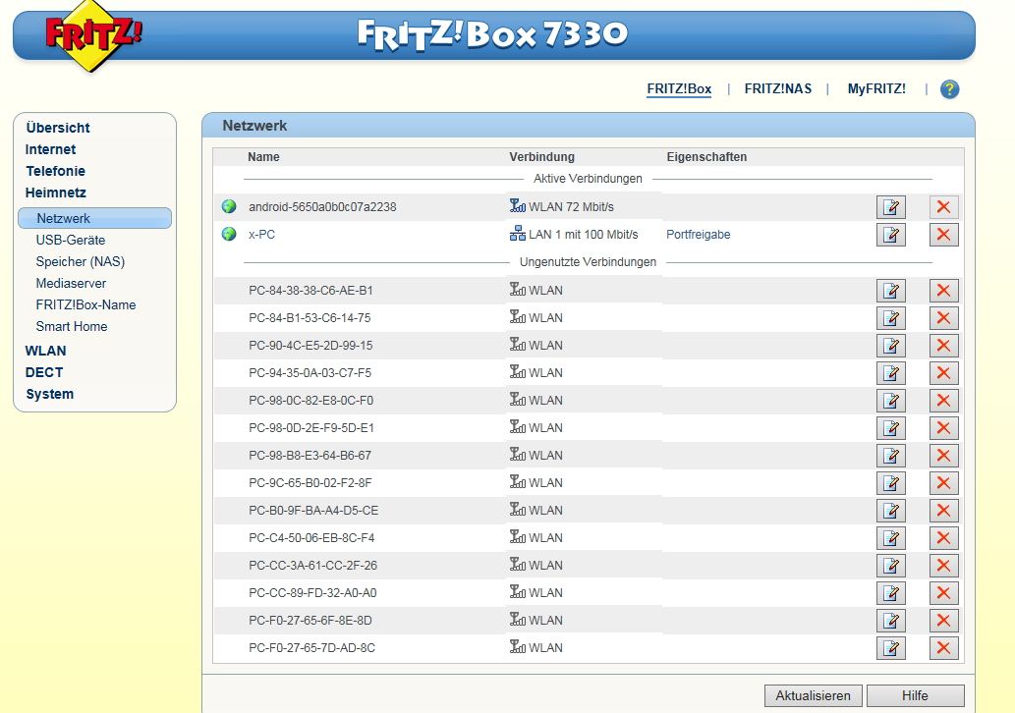Screen dimensions: 1015x713
Task: Edit entry PC-94-35-0A-03-C7-F5
Action: coord(891,372)
